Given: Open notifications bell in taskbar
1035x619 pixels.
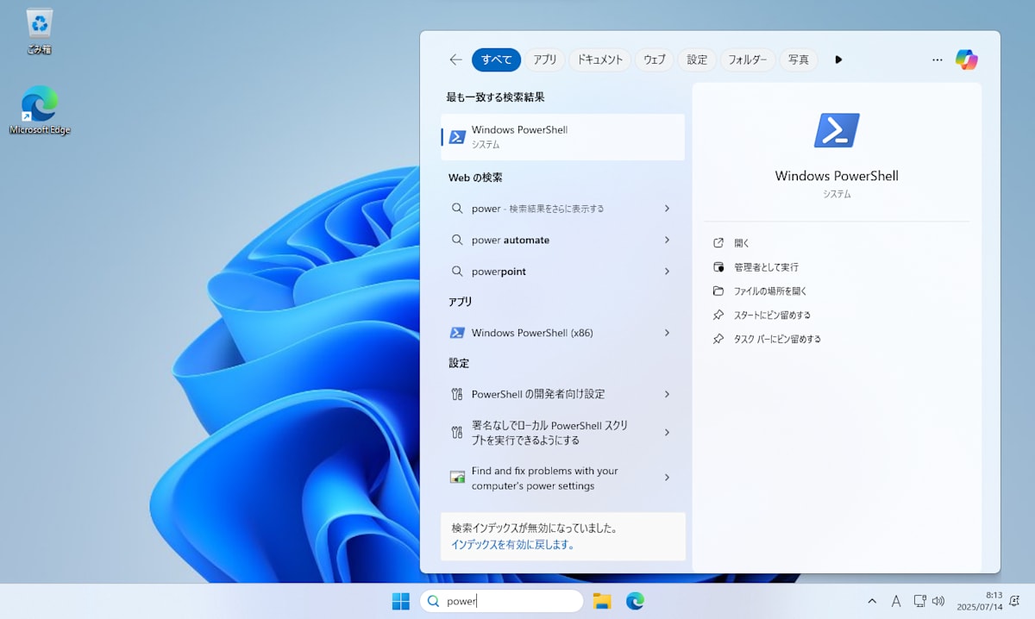Looking at the screenshot, I should [1015, 601].
